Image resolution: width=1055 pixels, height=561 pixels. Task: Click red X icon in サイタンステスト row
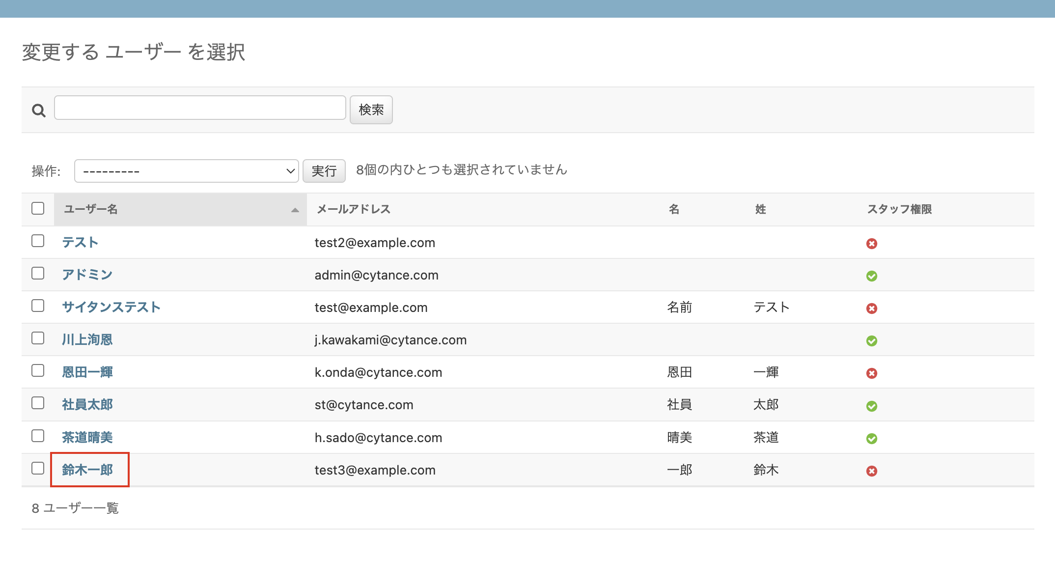(871, 309)
